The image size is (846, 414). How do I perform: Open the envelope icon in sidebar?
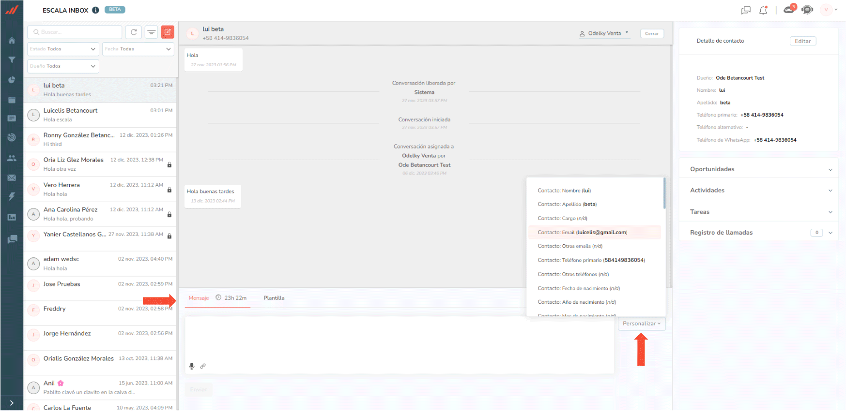(12, 178)
